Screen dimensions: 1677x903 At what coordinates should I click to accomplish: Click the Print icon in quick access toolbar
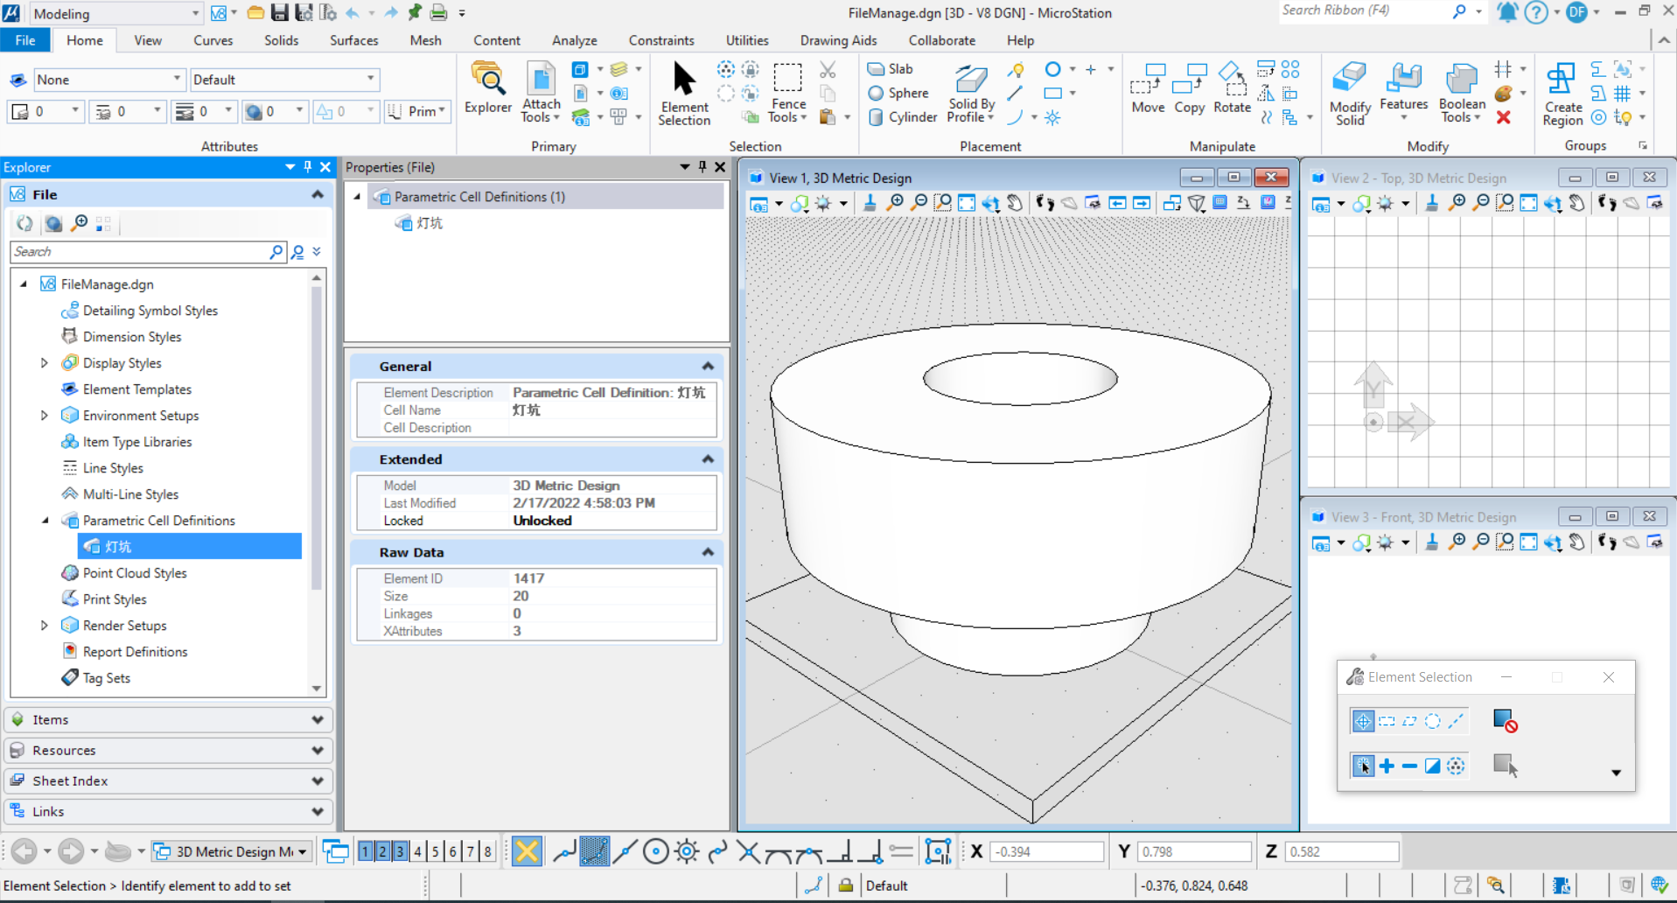[438, 13]
